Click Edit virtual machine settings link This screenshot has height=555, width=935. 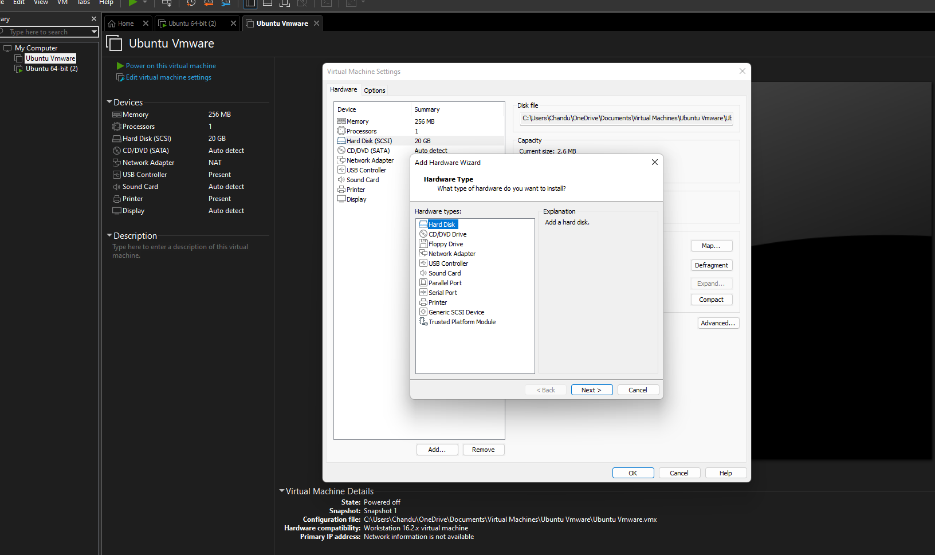[x=168, y=77]
